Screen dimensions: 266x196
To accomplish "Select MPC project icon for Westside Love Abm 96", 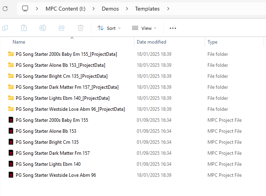I will pyautogui.click(x=11, y=175).
